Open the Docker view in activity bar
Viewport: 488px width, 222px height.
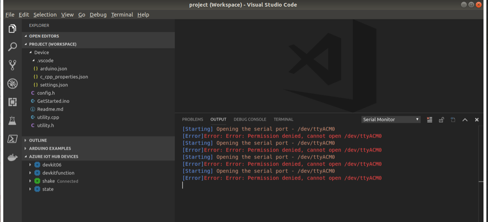click(x=12, y=158)
